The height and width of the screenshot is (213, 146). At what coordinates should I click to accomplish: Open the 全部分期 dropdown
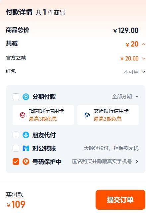pos(125,97)
